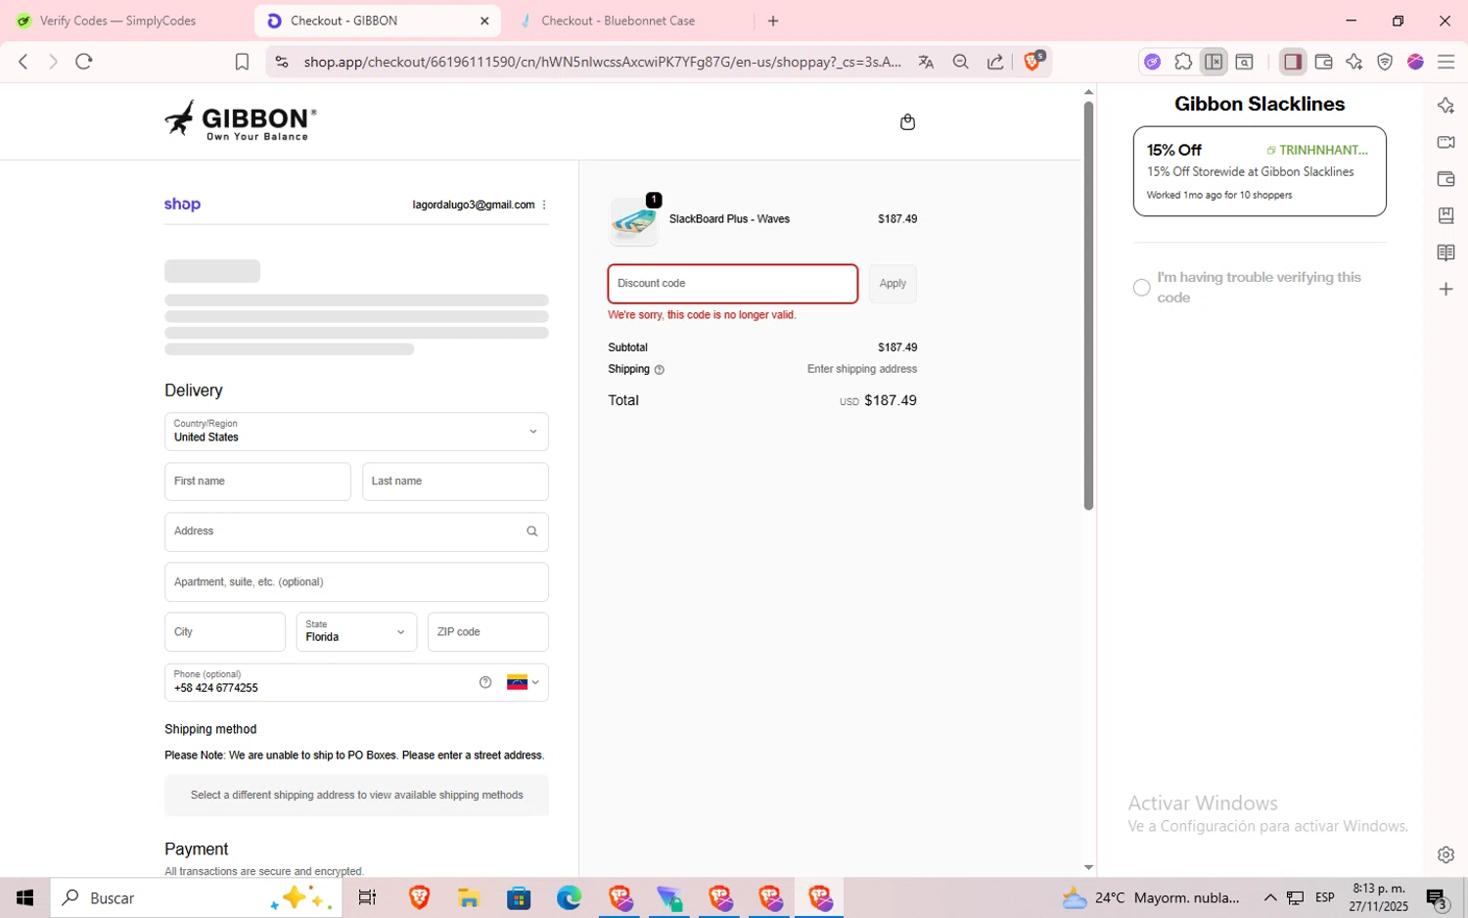Click the SlackBoard Plus product thumbnail
This screenshot has height=918, width=1468.
coord(633,221)
